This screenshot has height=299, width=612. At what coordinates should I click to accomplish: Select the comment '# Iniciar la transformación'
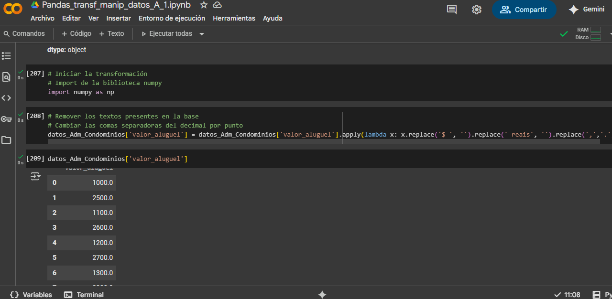tap(98, 74)
